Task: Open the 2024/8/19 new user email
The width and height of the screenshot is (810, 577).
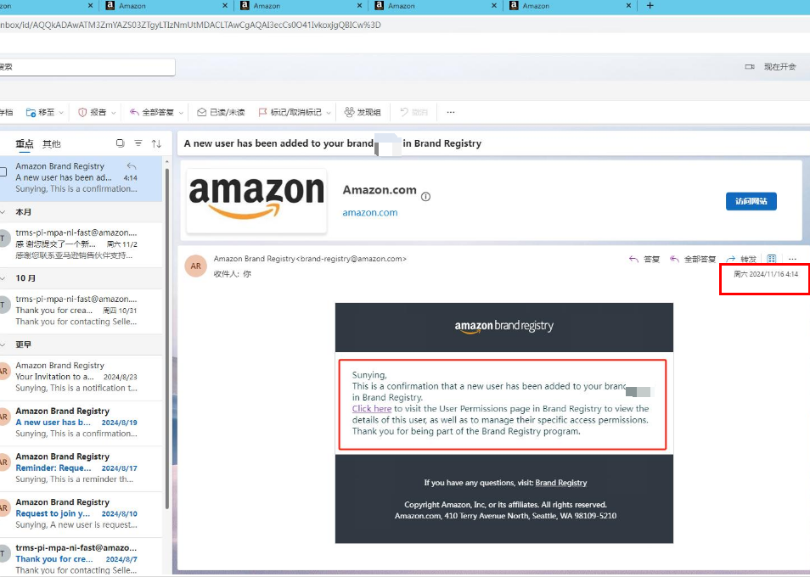Action: coord(81,423)
